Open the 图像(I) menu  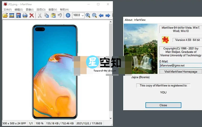click(x=30, y=10)
